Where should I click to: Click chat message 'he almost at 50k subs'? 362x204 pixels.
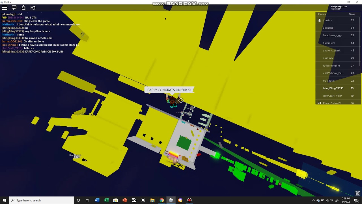pos(39,38)
